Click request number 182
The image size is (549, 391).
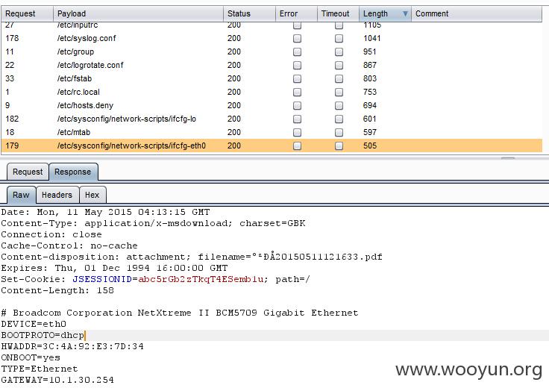pos(12,119)
